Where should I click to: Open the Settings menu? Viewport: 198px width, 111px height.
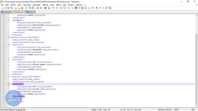[x=45, y=5]
